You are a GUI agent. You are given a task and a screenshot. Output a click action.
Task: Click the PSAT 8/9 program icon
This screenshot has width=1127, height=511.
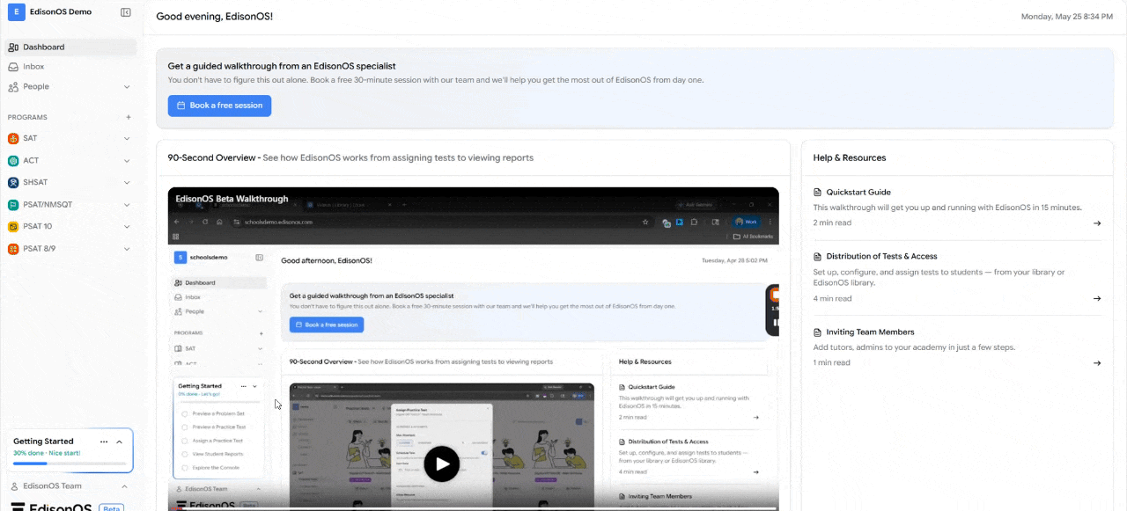tap(13, 249)
